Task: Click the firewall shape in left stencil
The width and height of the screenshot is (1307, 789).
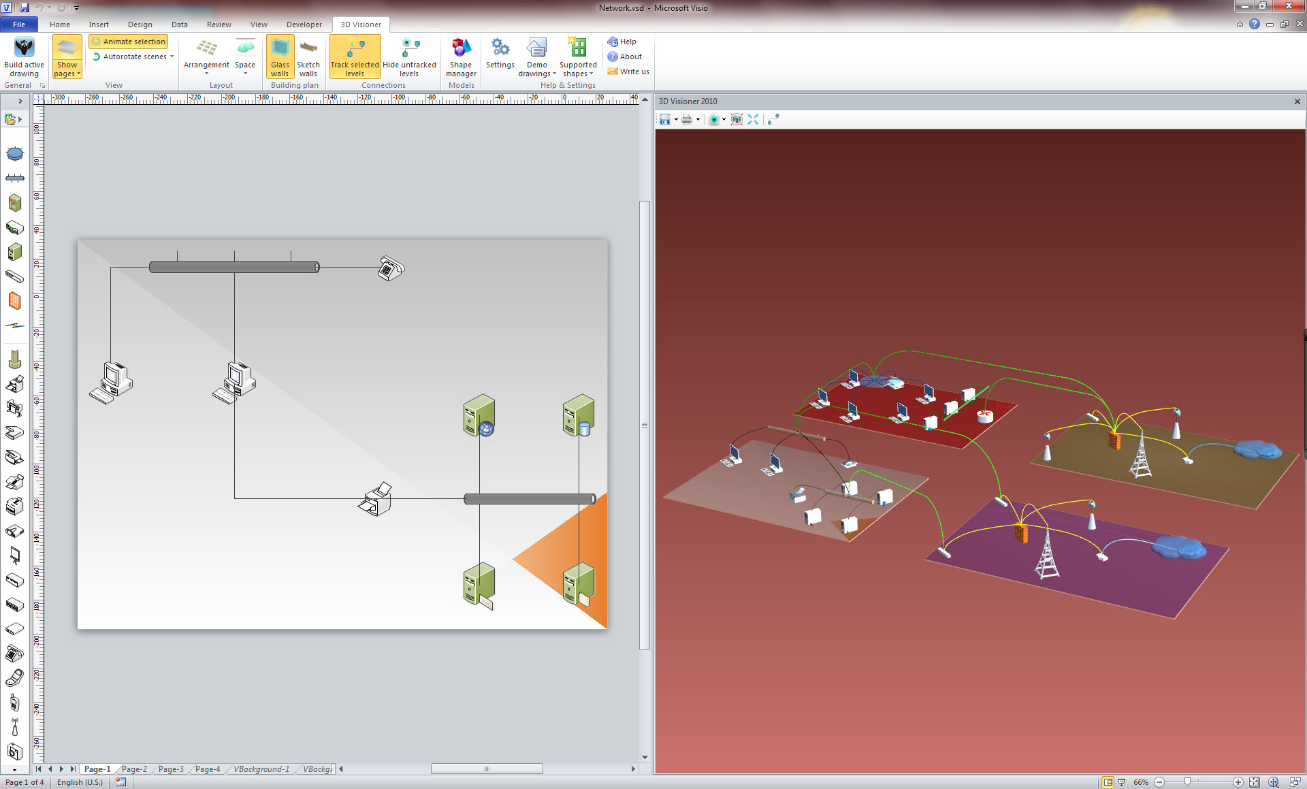Action: point(14,301)
